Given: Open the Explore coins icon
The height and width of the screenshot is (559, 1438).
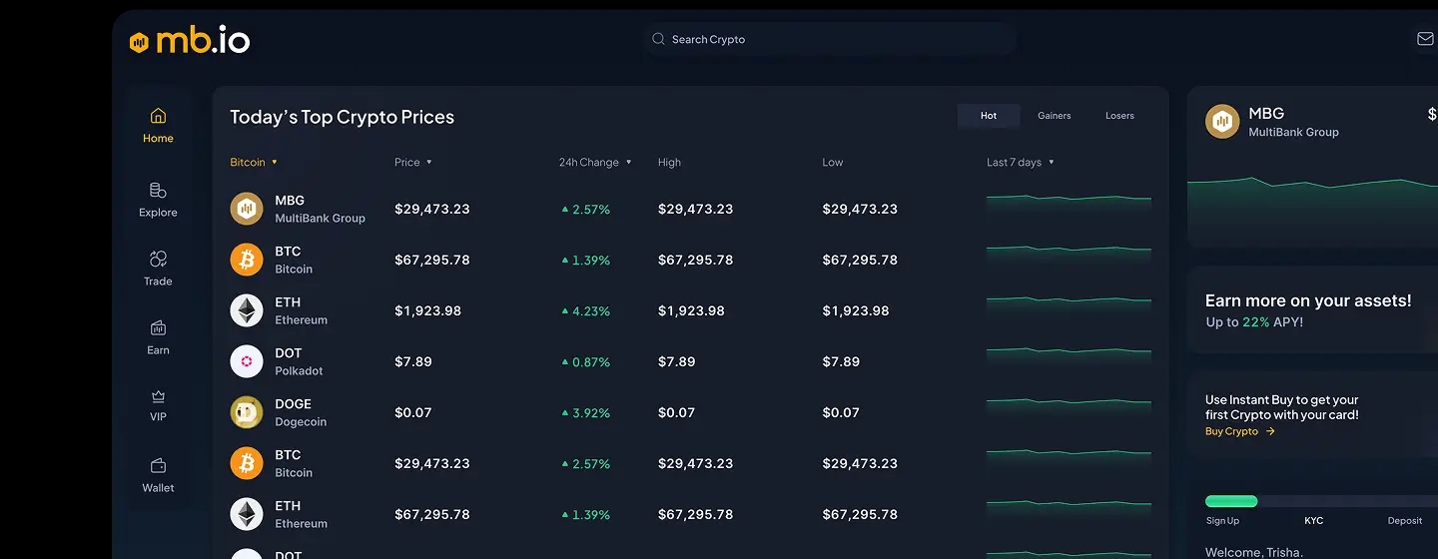Looking at the screenshot, I should pyautogui.click(x=158, y=191).
